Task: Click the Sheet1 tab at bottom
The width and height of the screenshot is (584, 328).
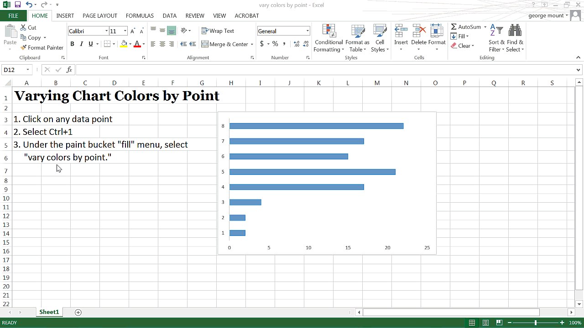Action: click(x=49, y=312)
